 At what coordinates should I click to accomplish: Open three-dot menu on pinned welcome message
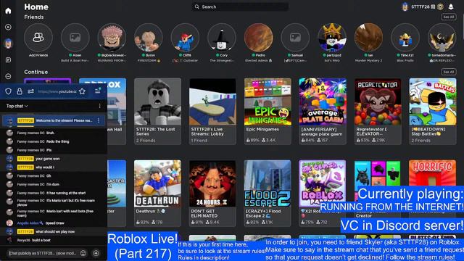pyautogui.click(x=99, y=120)
